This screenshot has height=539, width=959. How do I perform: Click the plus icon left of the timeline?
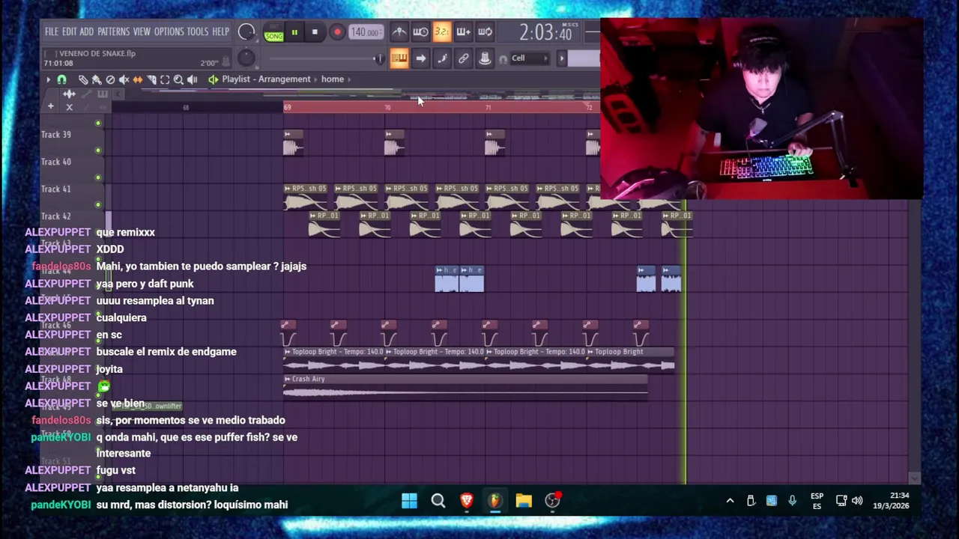(x=50, y=106)
